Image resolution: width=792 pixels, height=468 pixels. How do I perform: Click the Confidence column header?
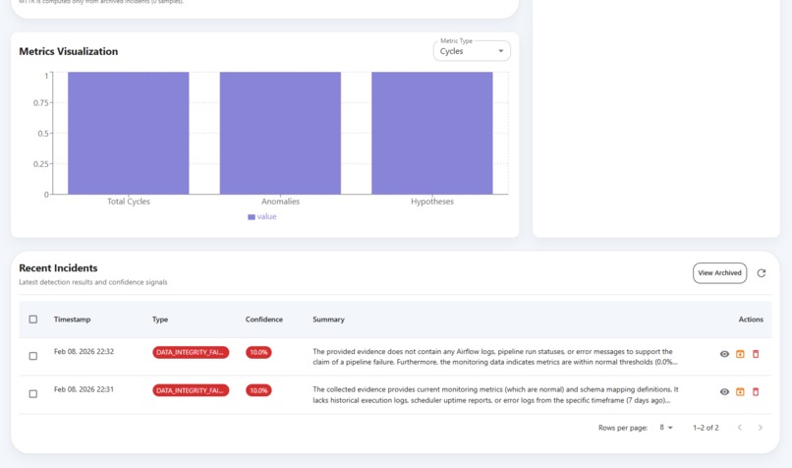point(264,320)
